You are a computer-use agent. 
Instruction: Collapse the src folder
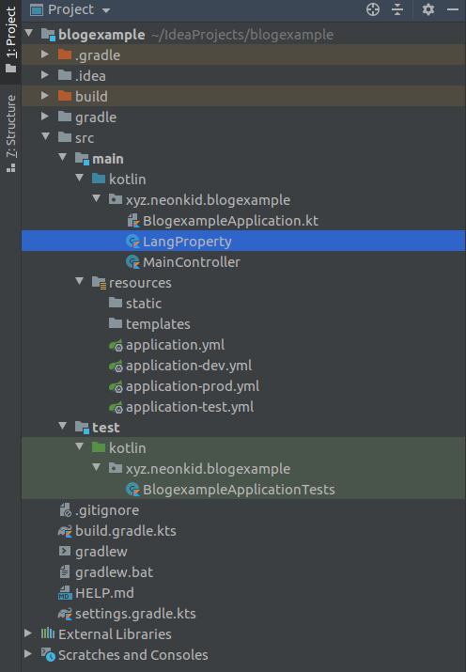point(46,137)
